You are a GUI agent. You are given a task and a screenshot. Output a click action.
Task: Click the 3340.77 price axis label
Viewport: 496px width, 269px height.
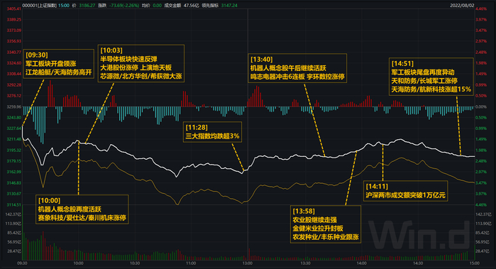click(14, 53)
